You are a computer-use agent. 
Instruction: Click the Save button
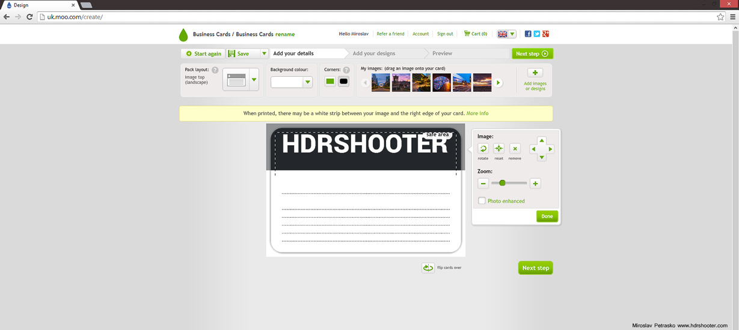[x=243, y=53]
